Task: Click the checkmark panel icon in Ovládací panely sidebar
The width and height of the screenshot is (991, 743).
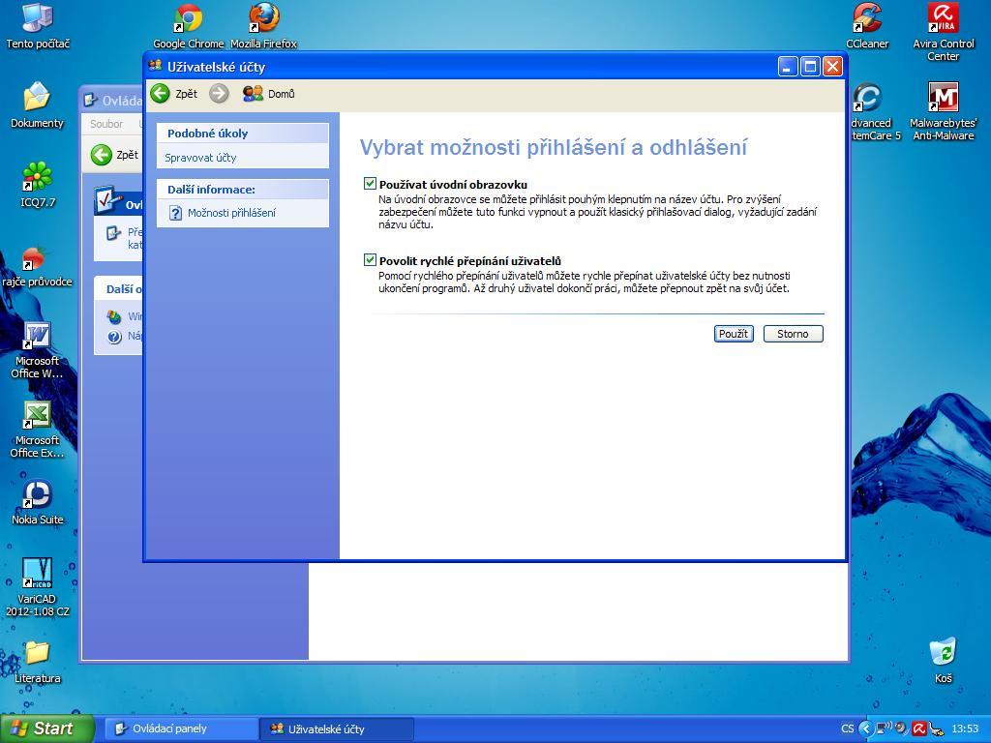Action: click(x=107, y=200)
